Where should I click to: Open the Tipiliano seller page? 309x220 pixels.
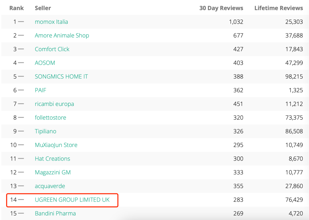tap(45, 131)
